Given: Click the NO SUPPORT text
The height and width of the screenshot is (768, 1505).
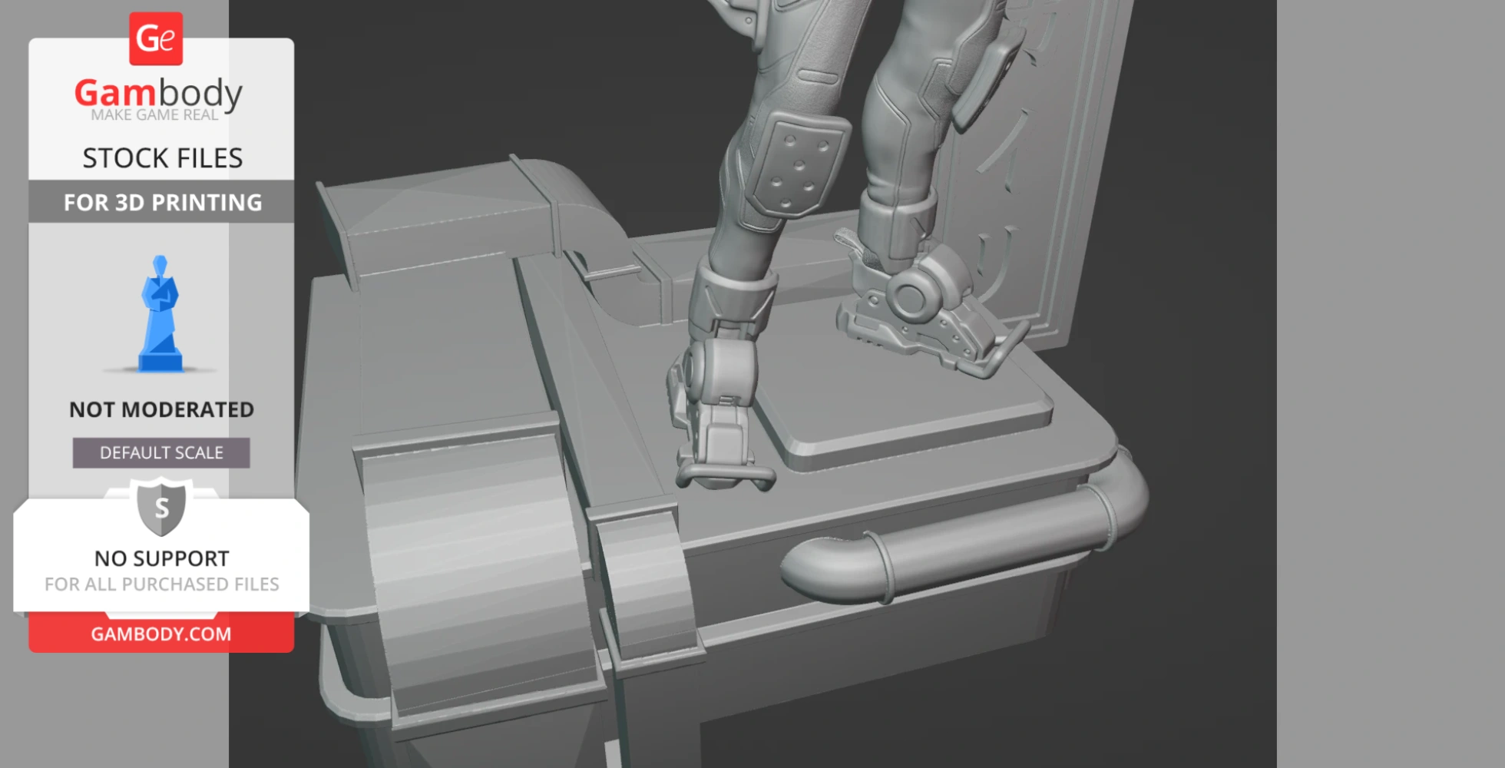Looking at the screenshot, I should (161, 558).
